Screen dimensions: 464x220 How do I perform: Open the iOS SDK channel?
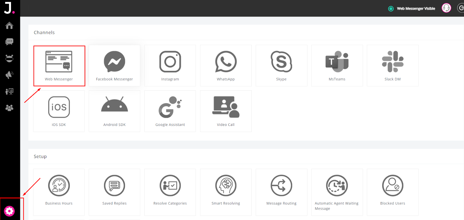[59, 111]
